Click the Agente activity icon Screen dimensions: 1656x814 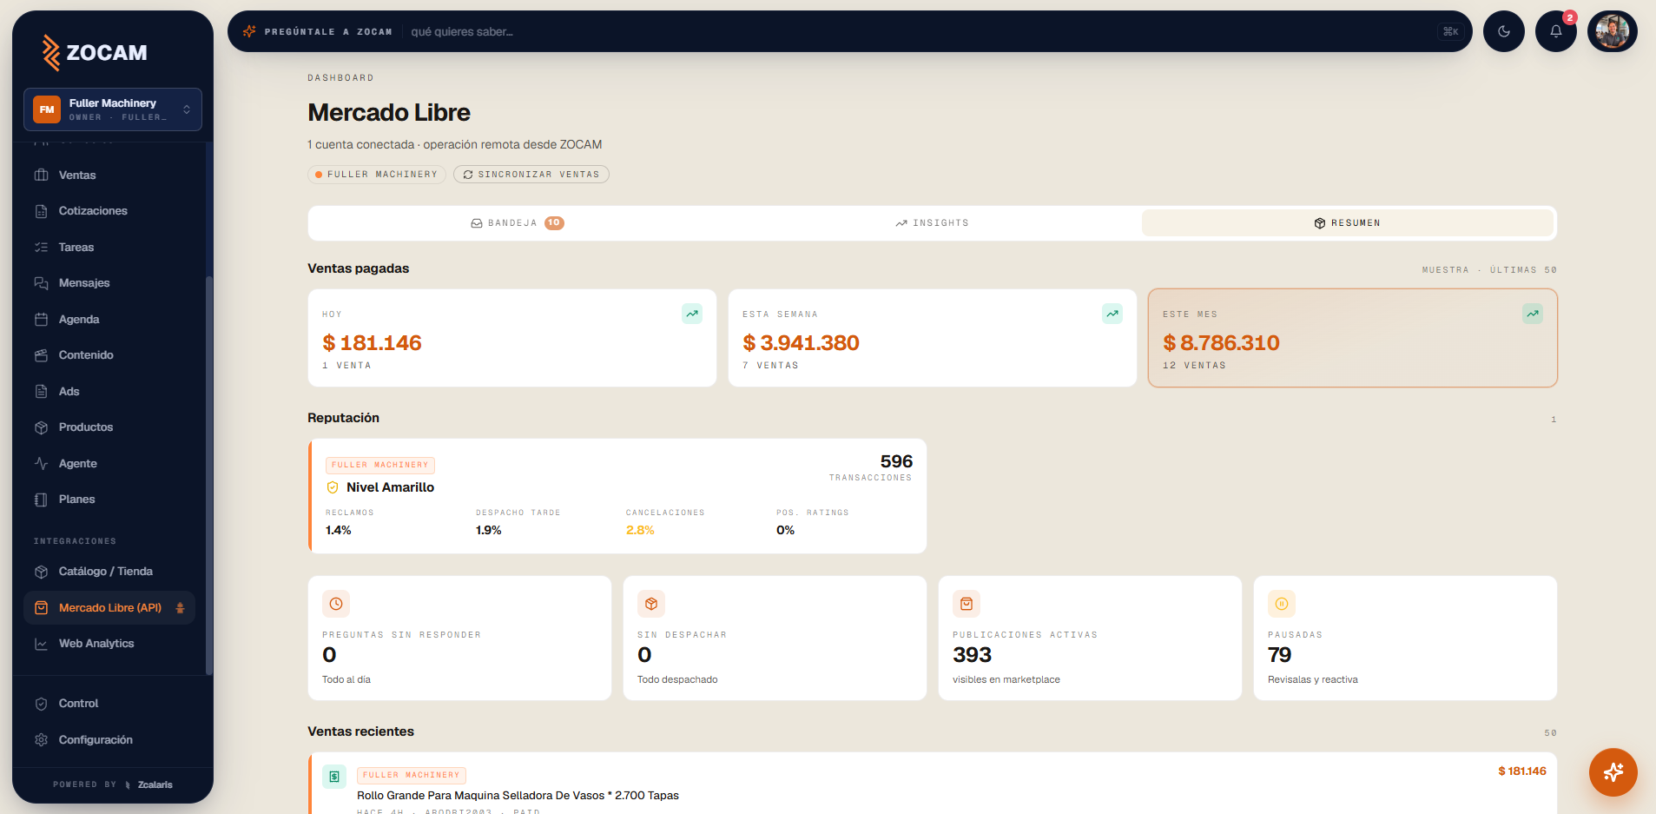click(x=41, y=464)
